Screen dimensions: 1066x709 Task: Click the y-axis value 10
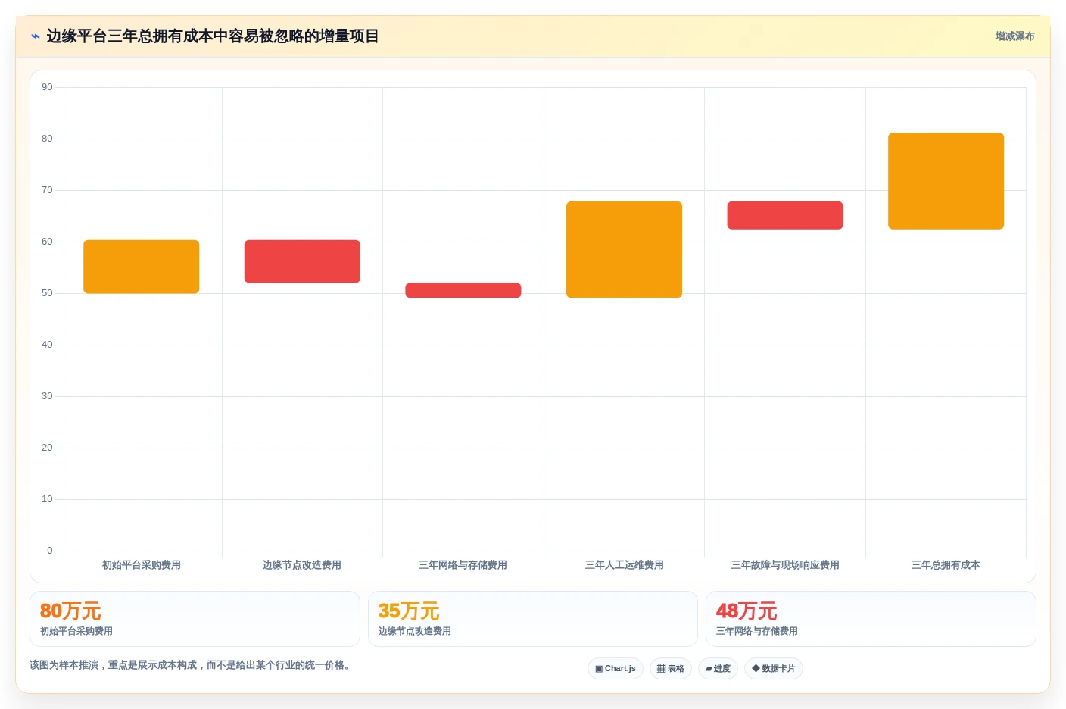click(47, 499)
